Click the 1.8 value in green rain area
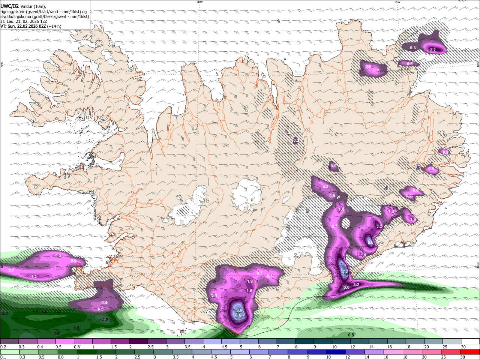 pyautogui.click(x=57, y=333)
